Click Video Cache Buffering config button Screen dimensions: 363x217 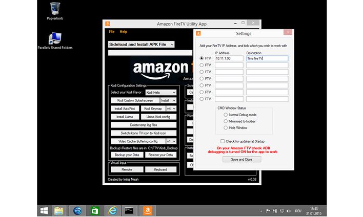pos(138,141)
